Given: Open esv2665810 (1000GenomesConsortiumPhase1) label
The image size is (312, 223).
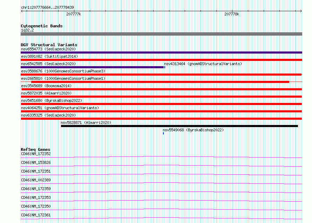Looking at the screenshot, I should point(63,78).
